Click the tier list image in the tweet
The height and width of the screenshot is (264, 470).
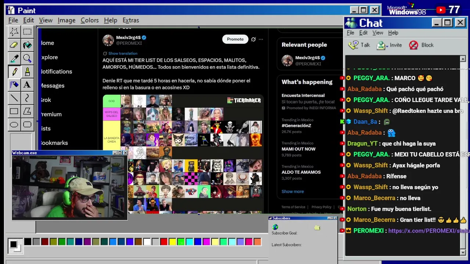182,154
